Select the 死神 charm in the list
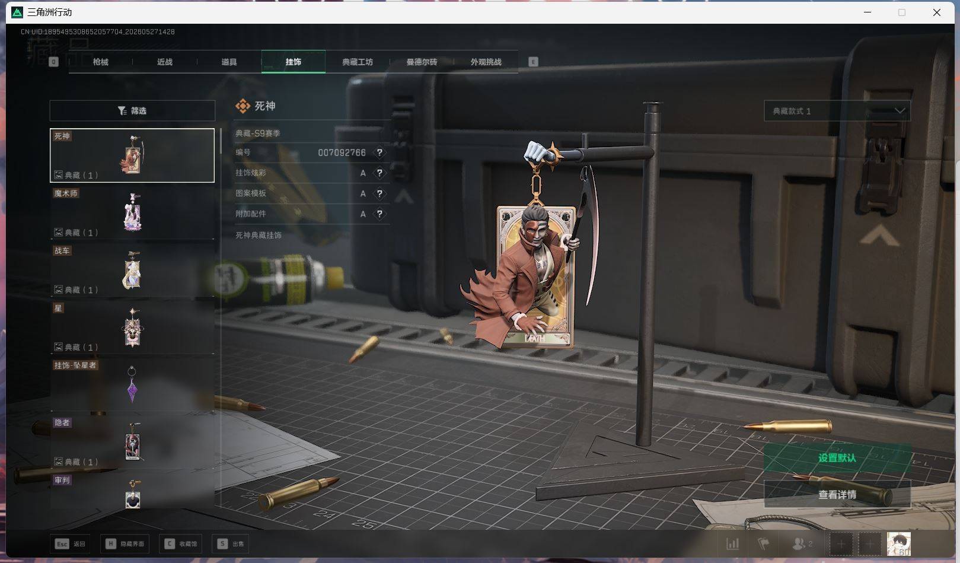960x563 pixels. point(132,155)
